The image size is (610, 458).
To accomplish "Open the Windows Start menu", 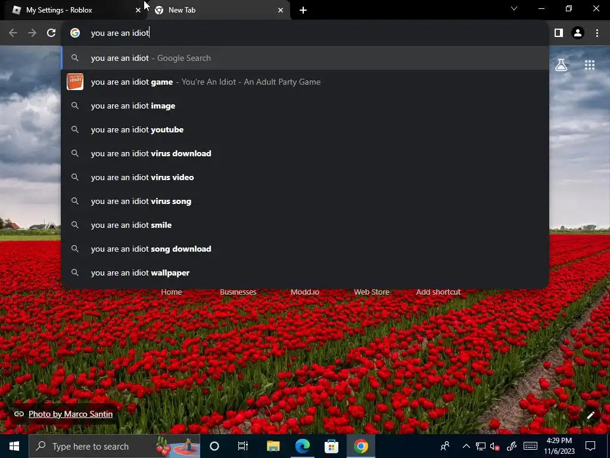I will 14,446.
